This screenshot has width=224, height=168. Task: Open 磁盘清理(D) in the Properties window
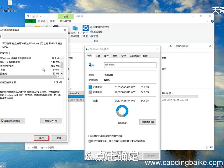[x=148, y=122]
